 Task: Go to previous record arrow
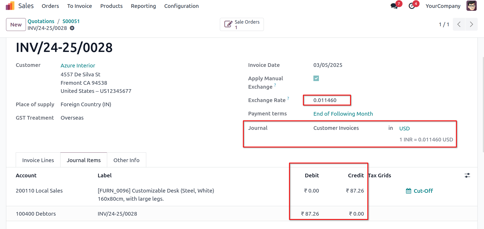click(x=459, y=24)
